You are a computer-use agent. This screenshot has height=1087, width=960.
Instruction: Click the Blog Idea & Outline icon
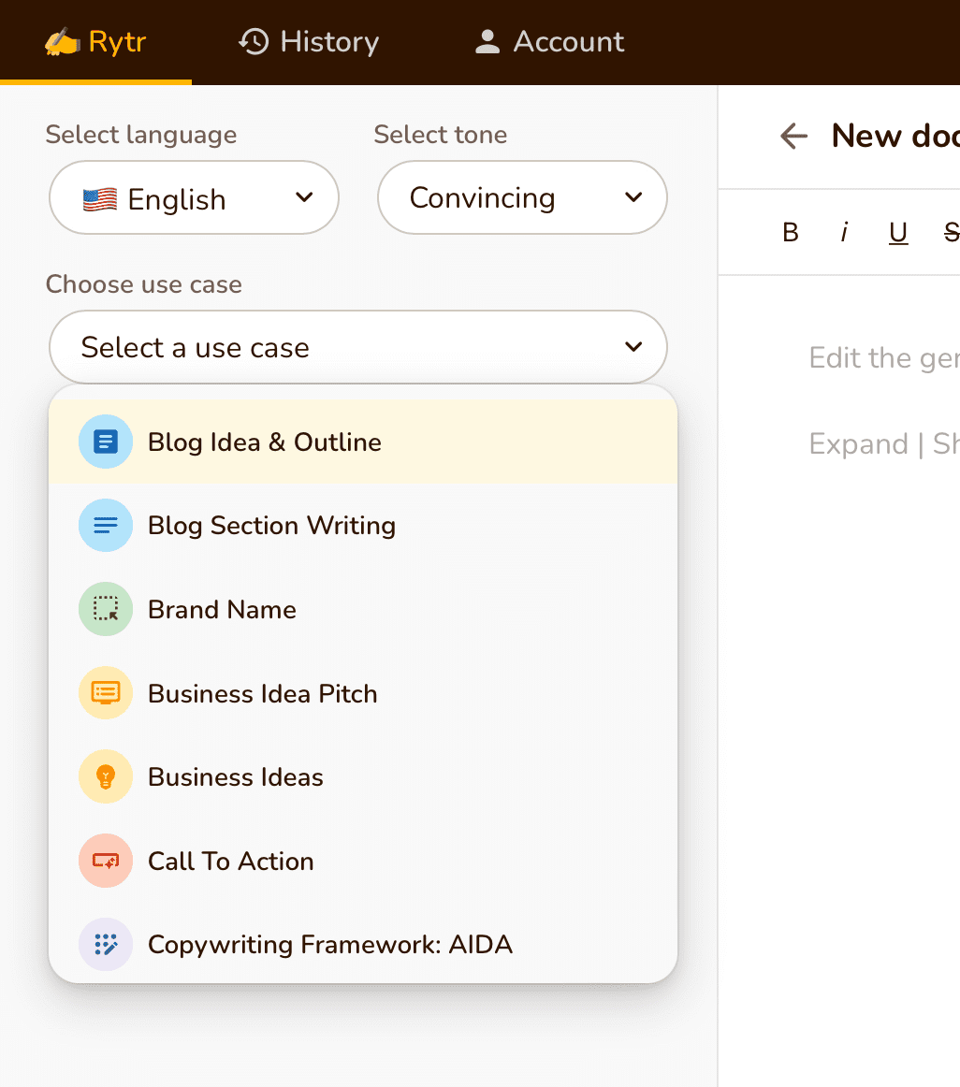click(106, 442)
